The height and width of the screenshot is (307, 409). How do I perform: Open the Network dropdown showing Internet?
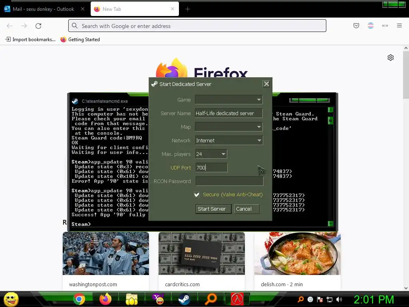(x=229, y=140)
